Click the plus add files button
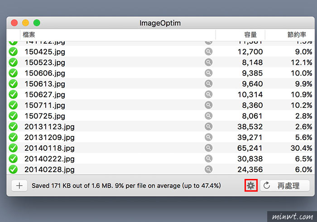This screenshot has height=222, width=317. 19,186
